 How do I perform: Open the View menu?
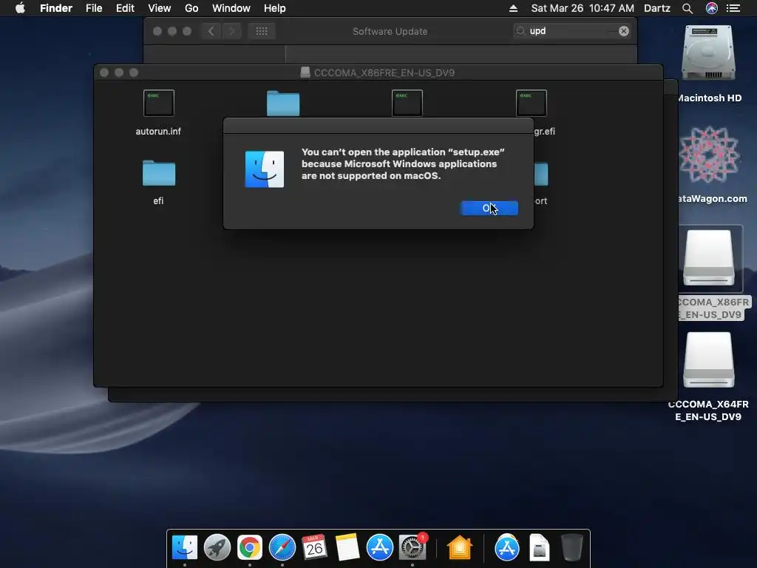pos(160,8)
